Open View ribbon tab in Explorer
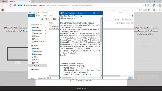Viewport: 162px width, 91px height. (52, 16)
